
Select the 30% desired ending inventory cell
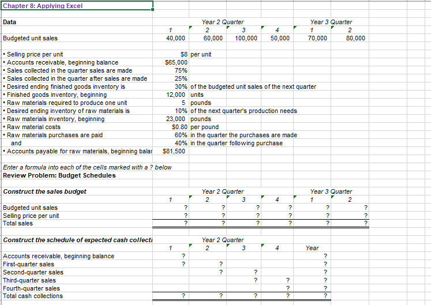coord(171,86)
